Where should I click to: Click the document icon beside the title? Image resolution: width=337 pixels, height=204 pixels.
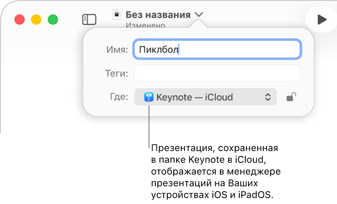point(117,15)
